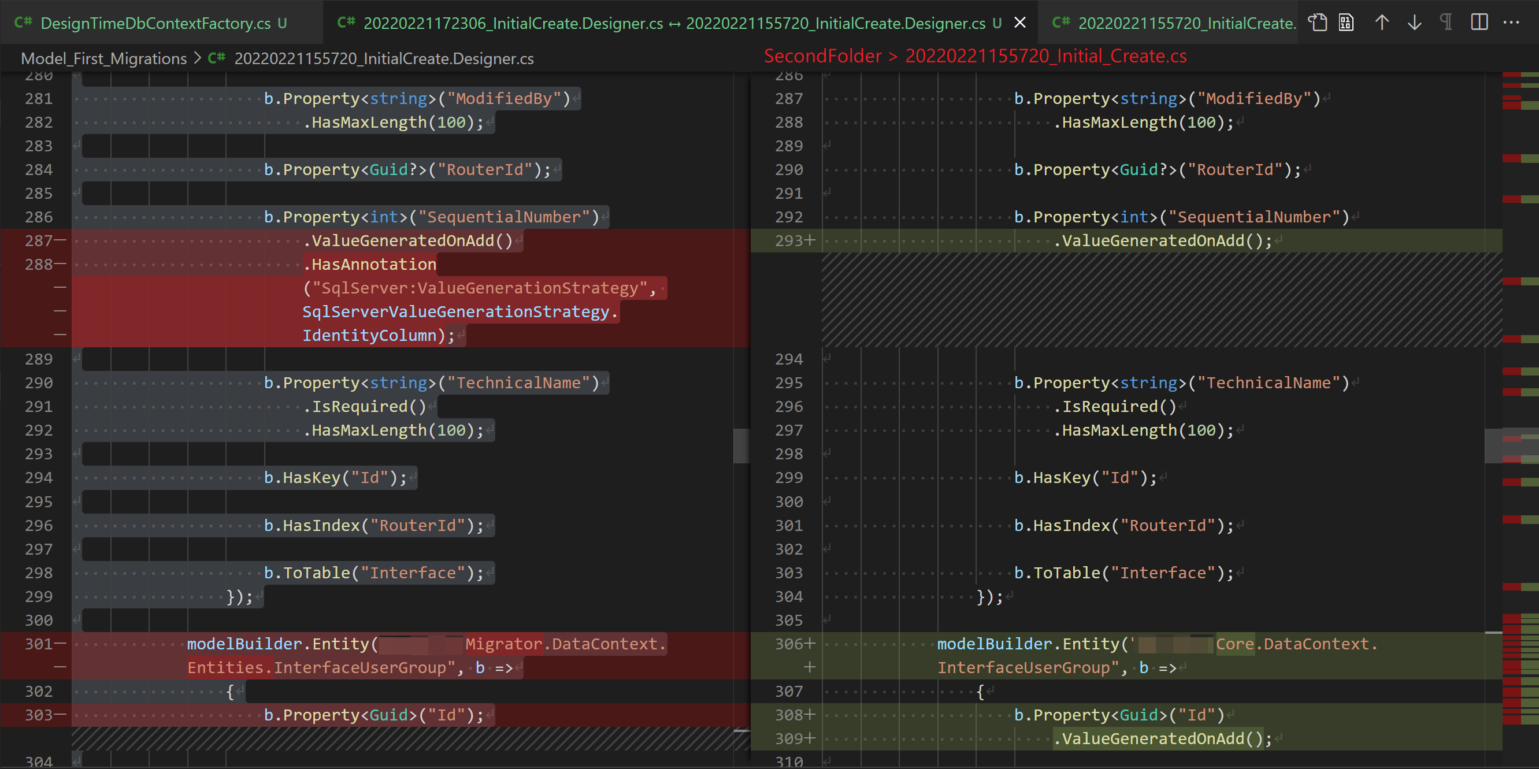Expand the Designer.cs breadcrumb item
The width and height of the screenshot is (1539, 769).
(384, 58)
